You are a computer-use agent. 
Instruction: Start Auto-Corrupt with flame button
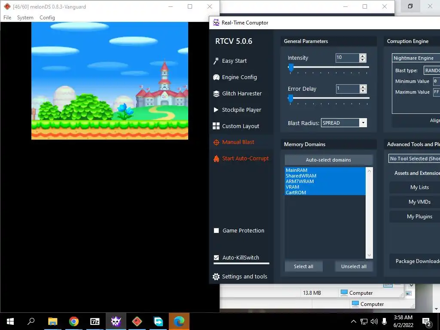(x=241, y=159)
